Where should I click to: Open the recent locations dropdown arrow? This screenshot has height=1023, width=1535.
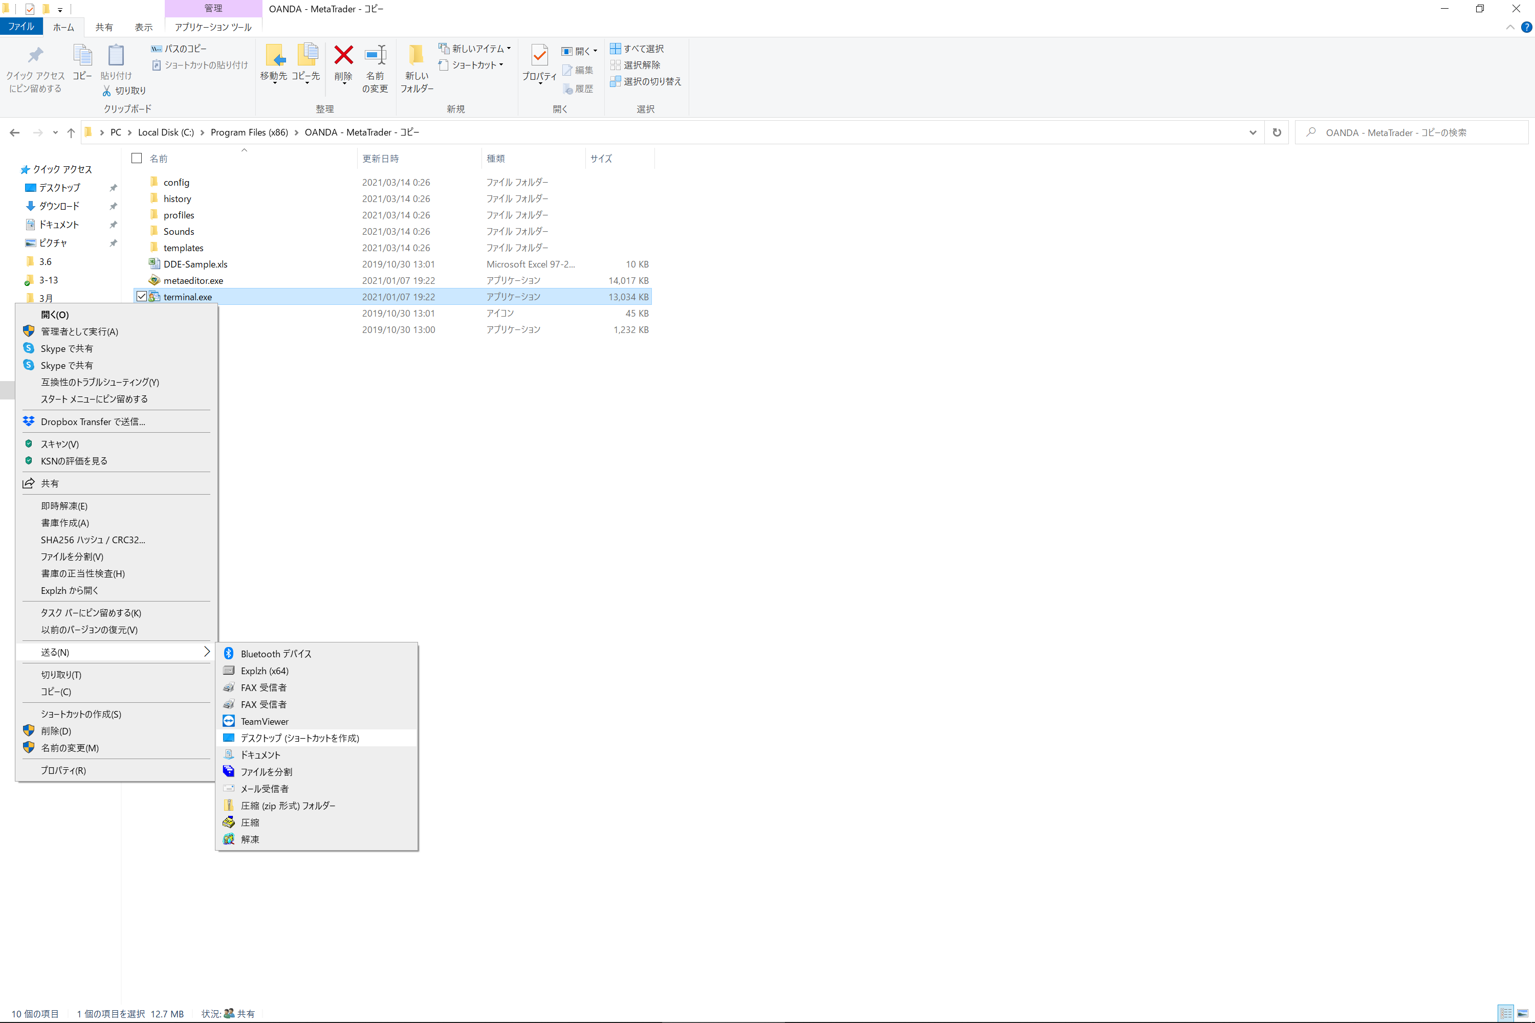coord(55,132)
